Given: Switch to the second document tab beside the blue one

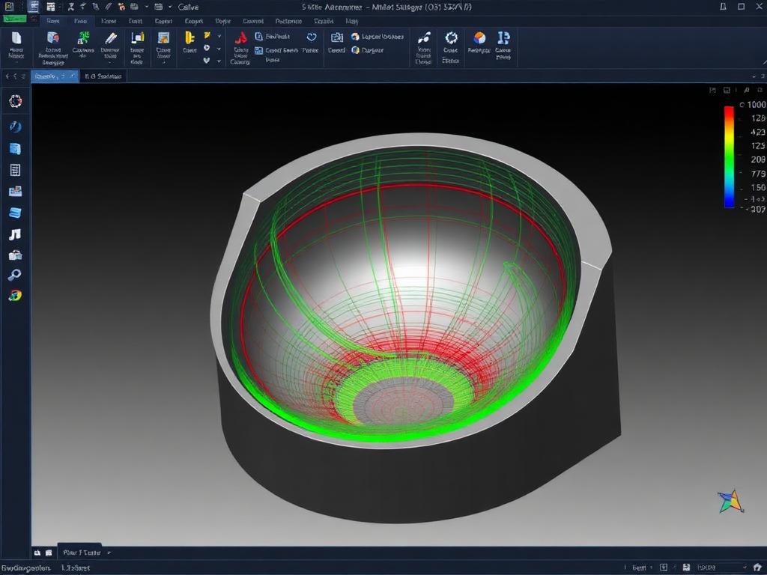Looking at the screenshot, I should coord(103,76).
